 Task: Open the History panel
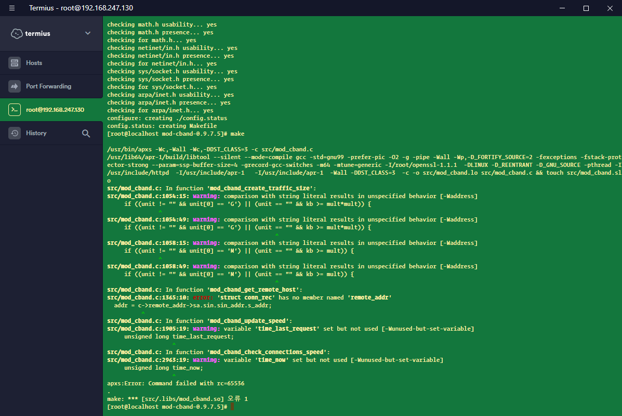36,133
